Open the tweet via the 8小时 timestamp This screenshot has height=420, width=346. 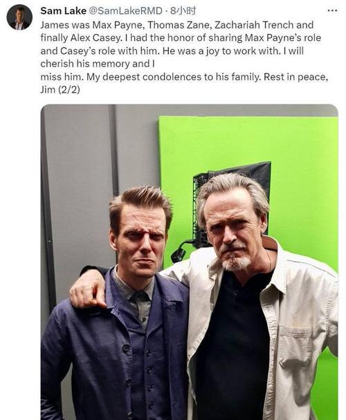[x=183, y=10]
